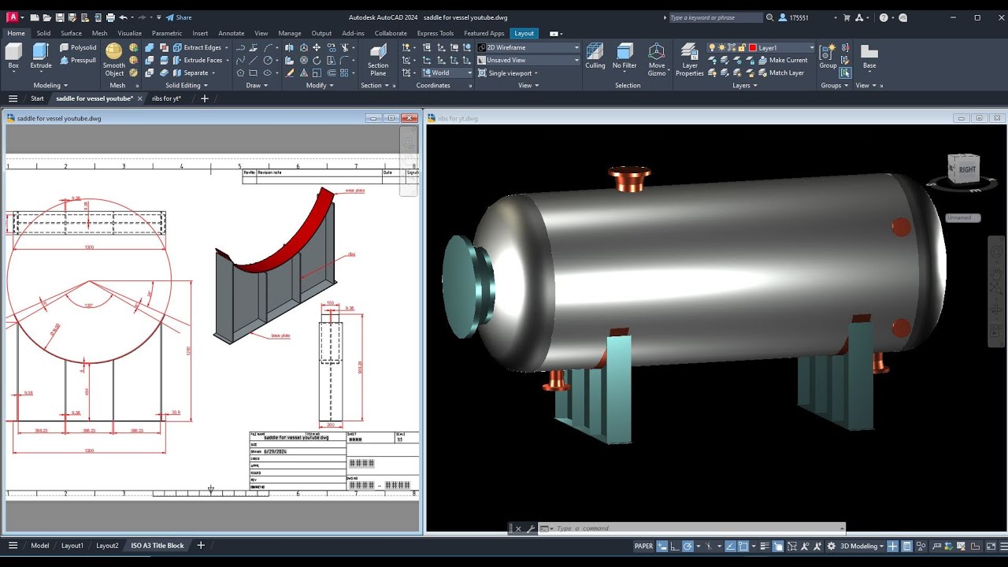The width and height of the screenshot is (1008, 567).
Task: Click the Smooth Object mesh tool
Action: point(114,60)
